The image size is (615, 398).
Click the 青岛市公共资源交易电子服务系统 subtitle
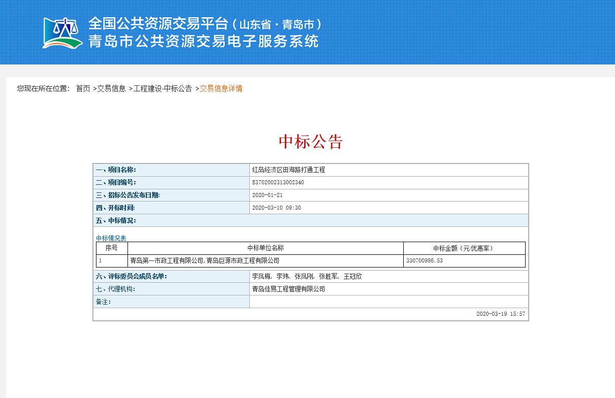[204, 42]
